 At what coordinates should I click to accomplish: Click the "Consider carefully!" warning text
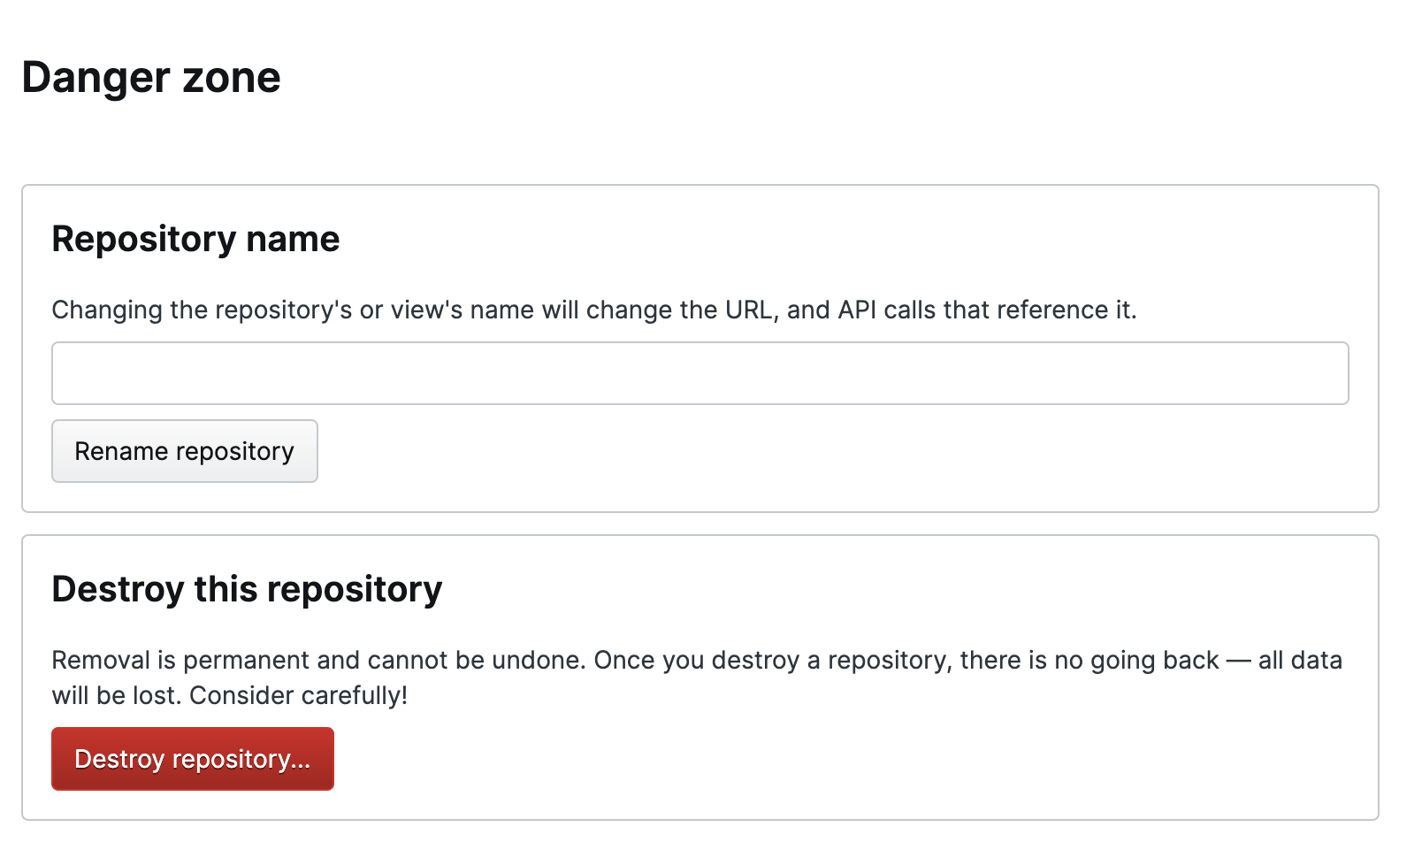pyautogui.click(x=298, y=696)
